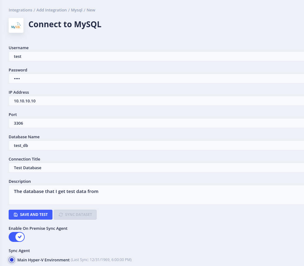The image size is (304, 266).
Task: Navigate to the Mysql breadcrumb
Action: 77,10
